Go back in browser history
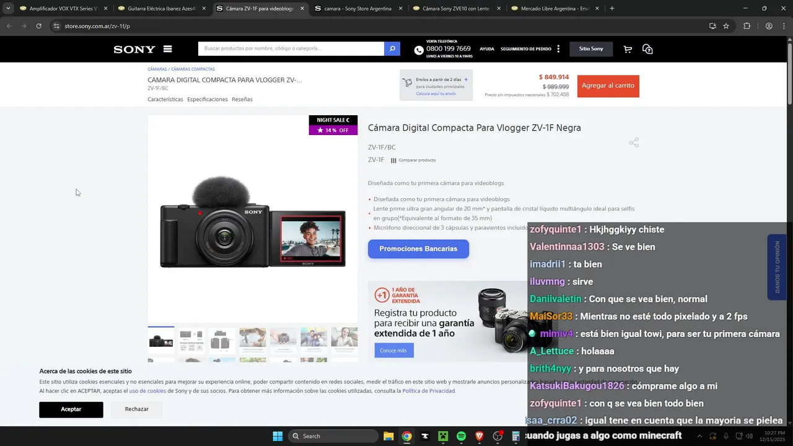This screenshot has width=793, height=446. [9, 26]
